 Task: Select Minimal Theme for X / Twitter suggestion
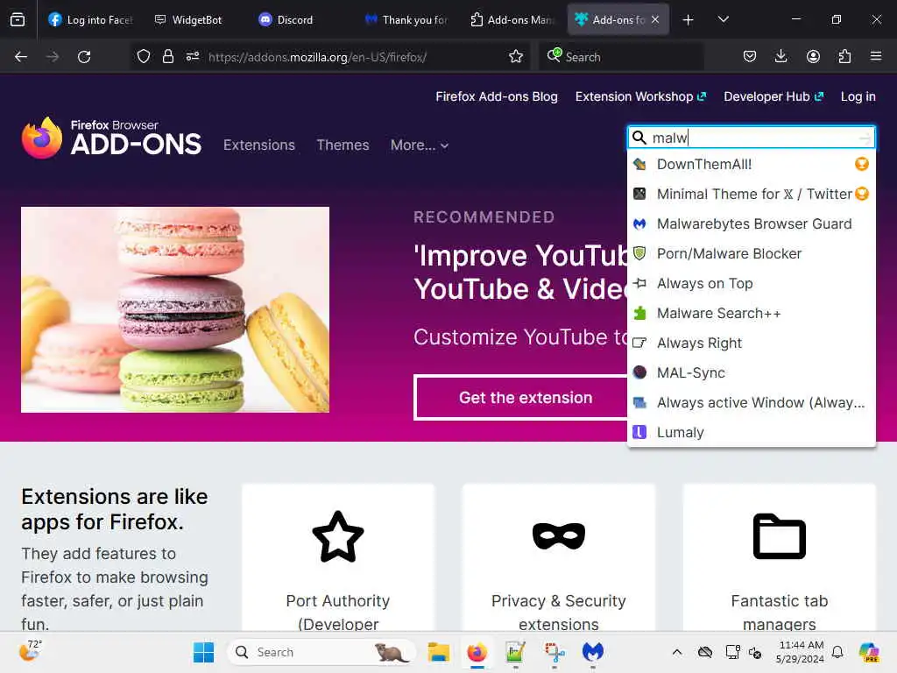point(751,194)
